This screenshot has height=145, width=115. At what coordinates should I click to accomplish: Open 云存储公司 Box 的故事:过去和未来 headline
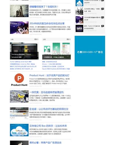[x=48, y=126]
